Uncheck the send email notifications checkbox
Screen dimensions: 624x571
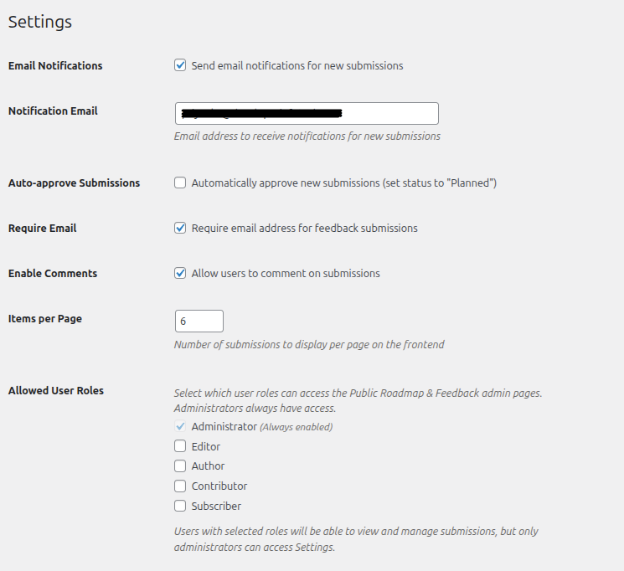pyautogui.click(x=180, y=65)
